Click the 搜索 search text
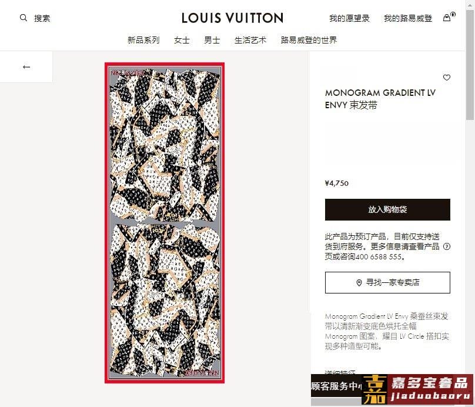This screenshot has height=407, width=475. [x=42, y=18]
